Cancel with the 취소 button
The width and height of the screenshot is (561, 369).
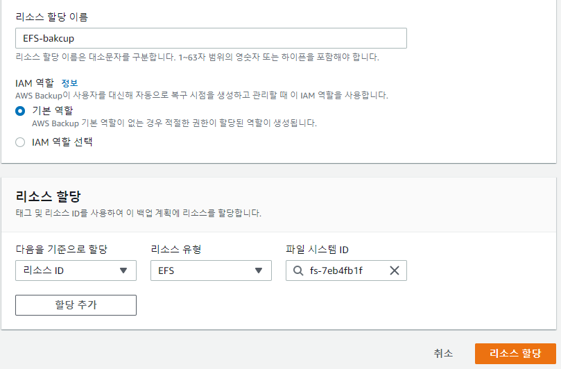(x=443, y=353)
